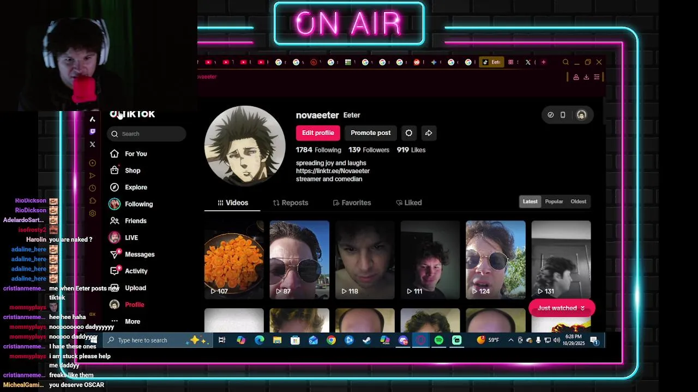Switch to the Liked tab
This screenshot has height=392, width=698.
click(x=409, y=203)
